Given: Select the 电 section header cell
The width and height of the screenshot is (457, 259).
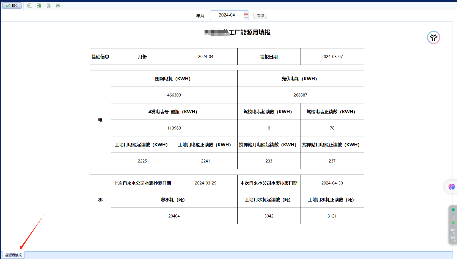Looking at the screenshot, I should click(100, 120).
